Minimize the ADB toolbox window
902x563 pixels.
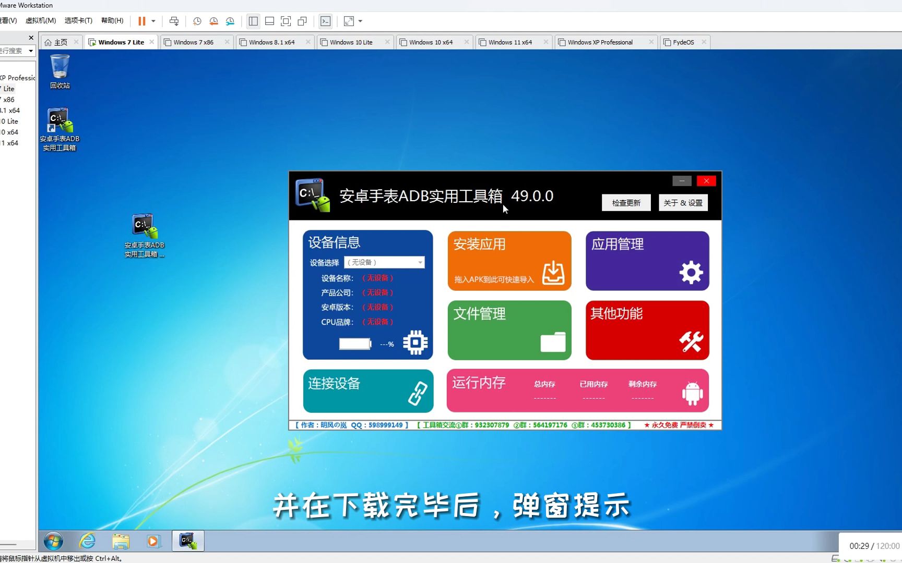click(x=682, y=181)
